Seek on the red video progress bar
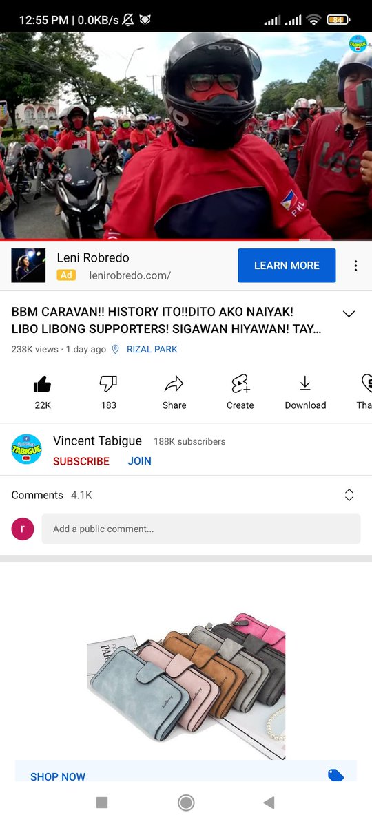The width and height of the screenshot is (372, 826). pos(186,240)
